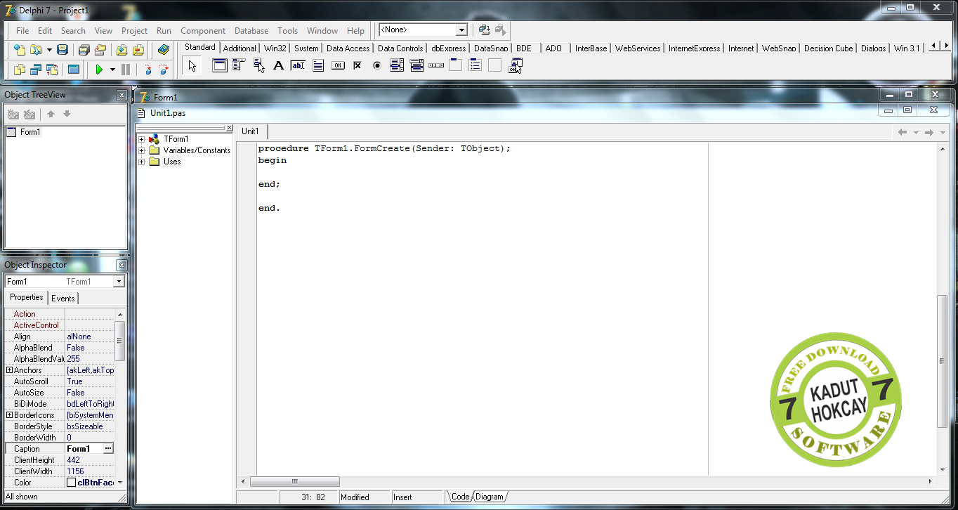Select the Label component (letter A)
958x510 pixels.
(278, 66)
